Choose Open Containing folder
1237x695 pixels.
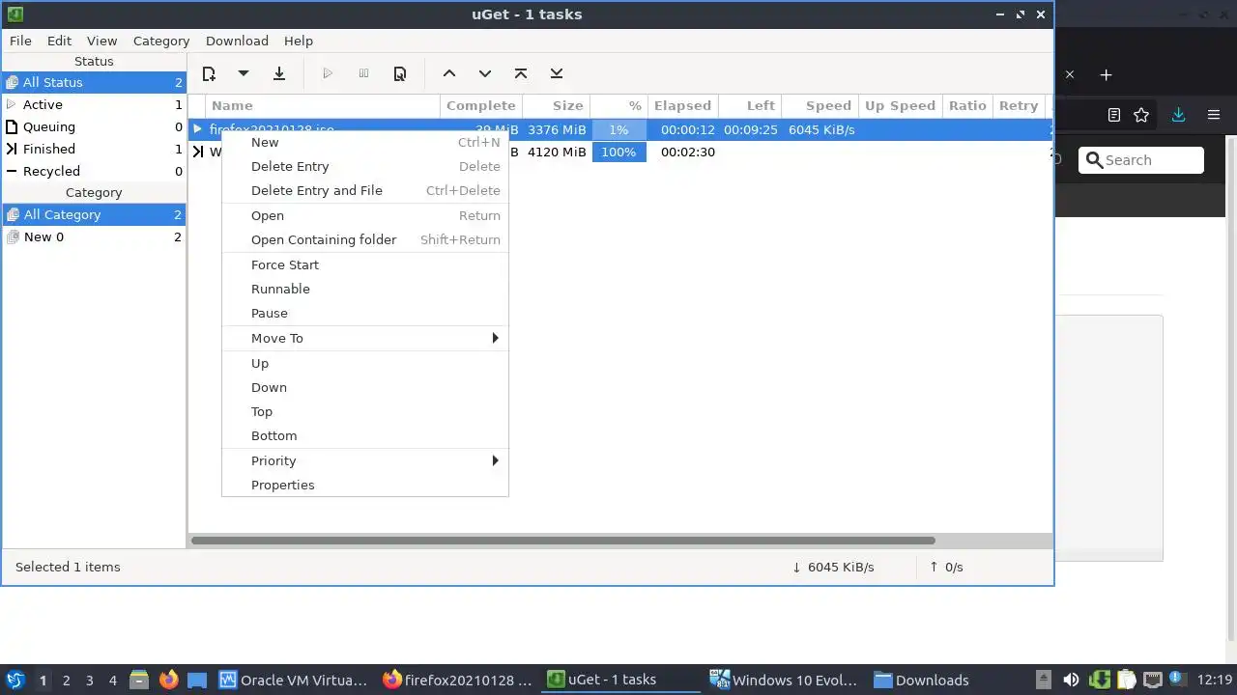pyautogui.click(x=365, y=239)
